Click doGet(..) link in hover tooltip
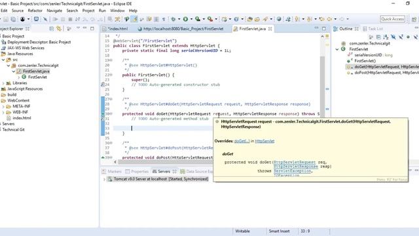419x236 pixels. [x=242, y=141]
